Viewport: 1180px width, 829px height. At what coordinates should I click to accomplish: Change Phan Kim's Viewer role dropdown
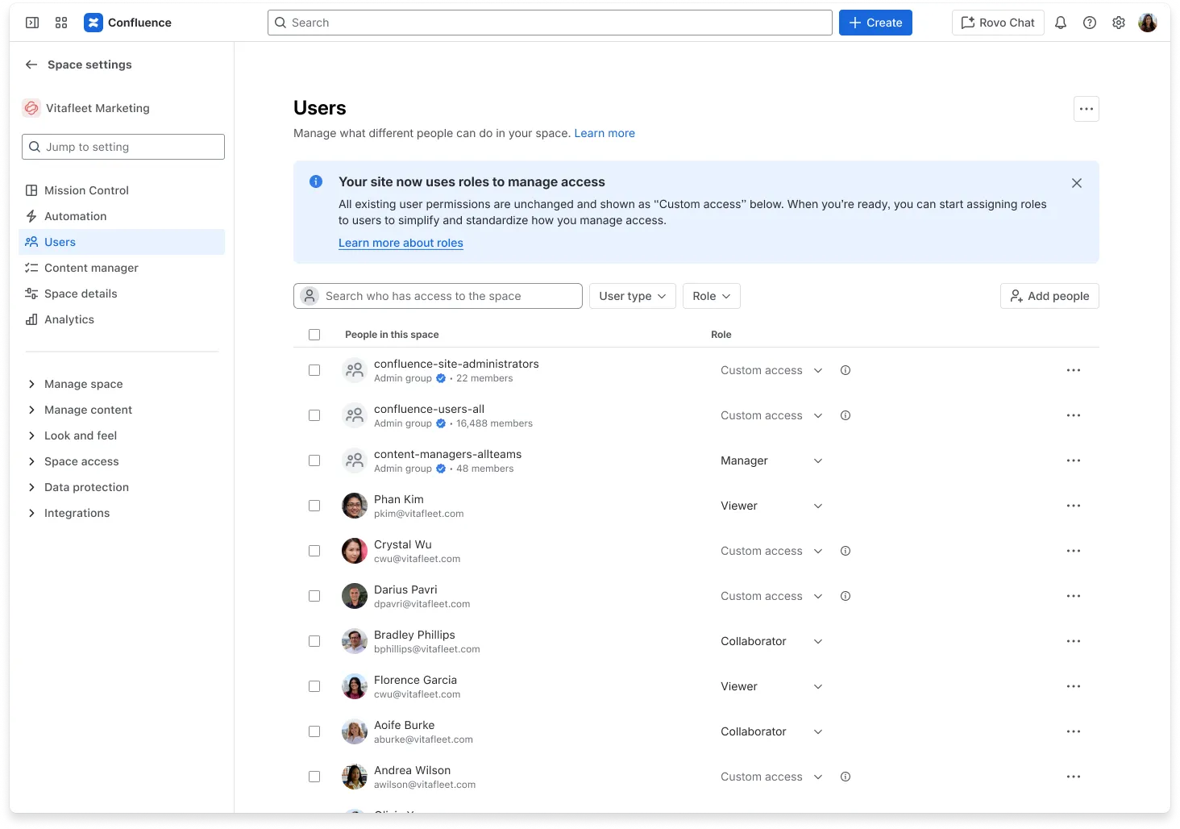click(771, 506)
